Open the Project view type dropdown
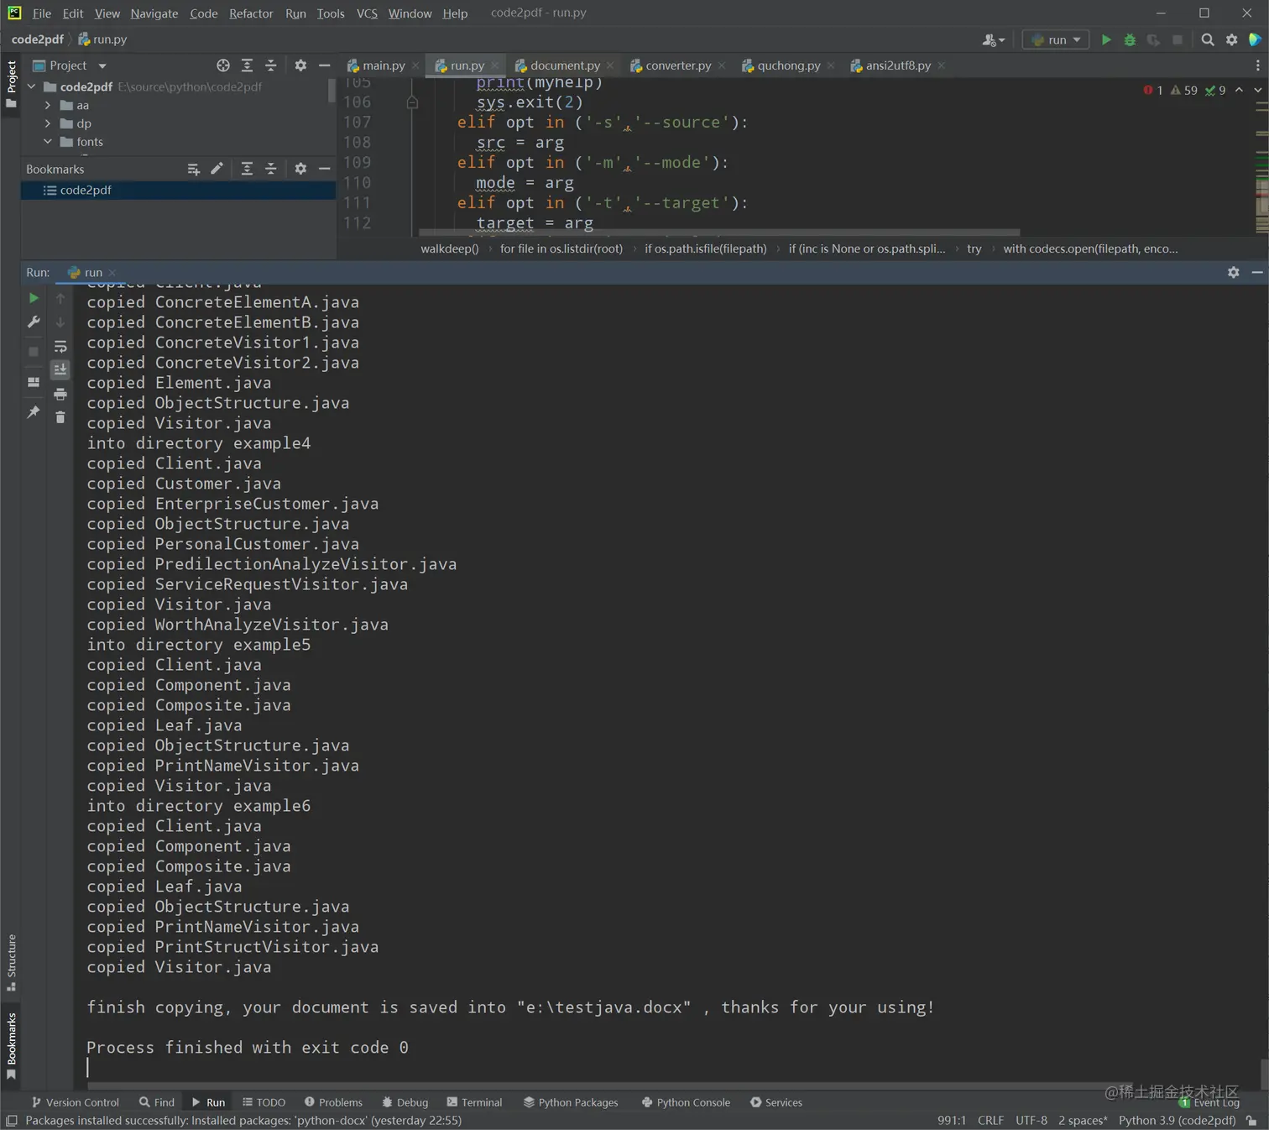 pyautogui.click(x=102, y=65)
